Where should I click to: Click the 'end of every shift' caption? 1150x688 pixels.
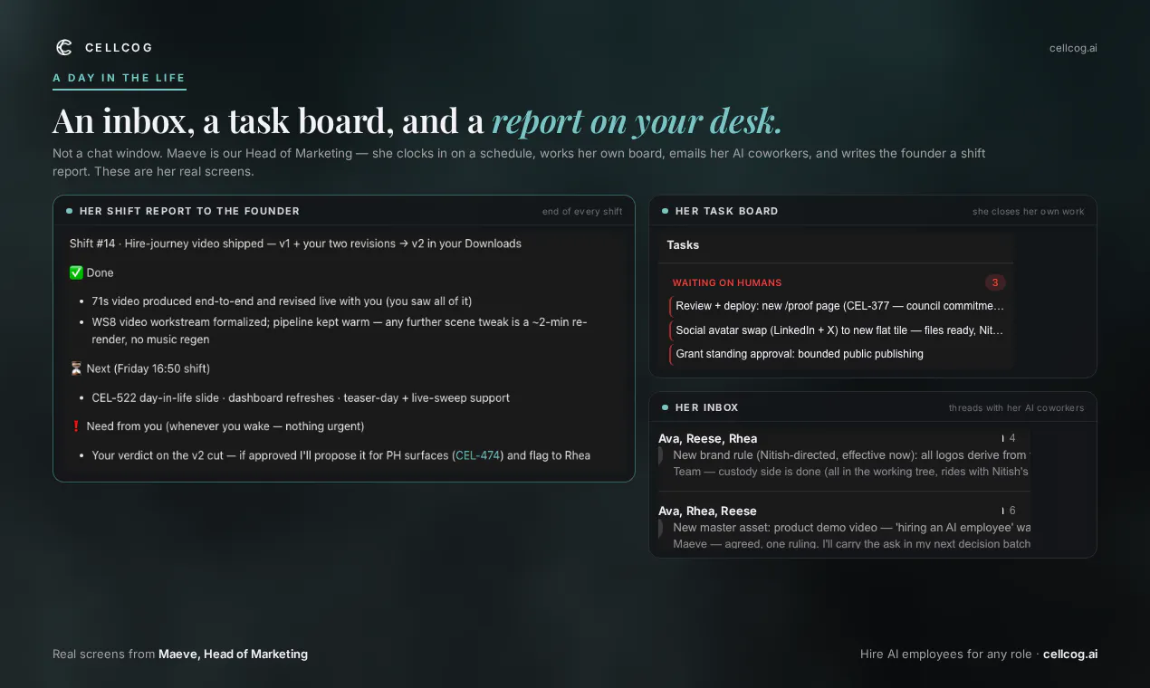(582, 212)
